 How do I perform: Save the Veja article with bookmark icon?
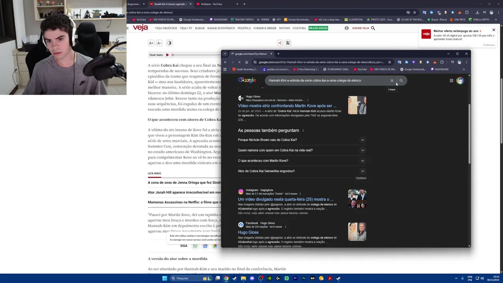(x=288, y=43)
